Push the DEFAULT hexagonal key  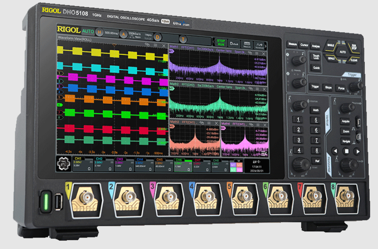332,58
